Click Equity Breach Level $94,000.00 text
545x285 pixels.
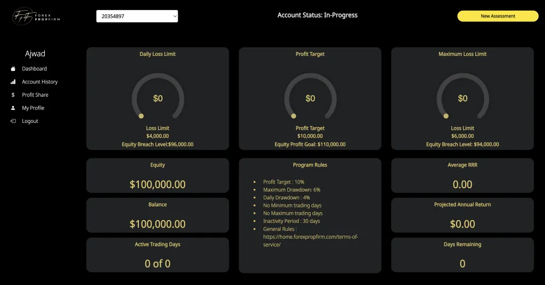[x=463, y=145]
